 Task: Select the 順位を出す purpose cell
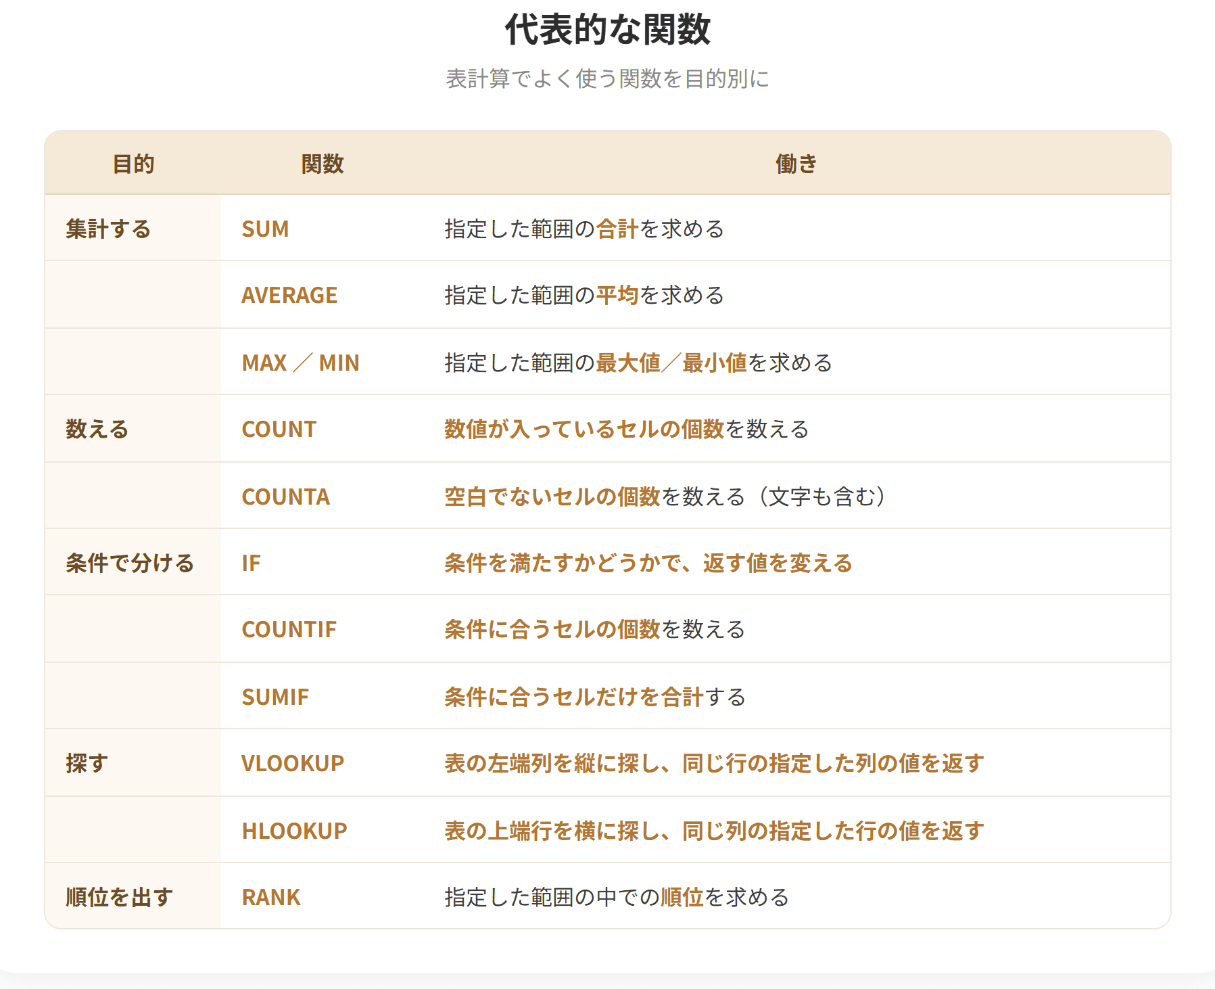[133, 897]
